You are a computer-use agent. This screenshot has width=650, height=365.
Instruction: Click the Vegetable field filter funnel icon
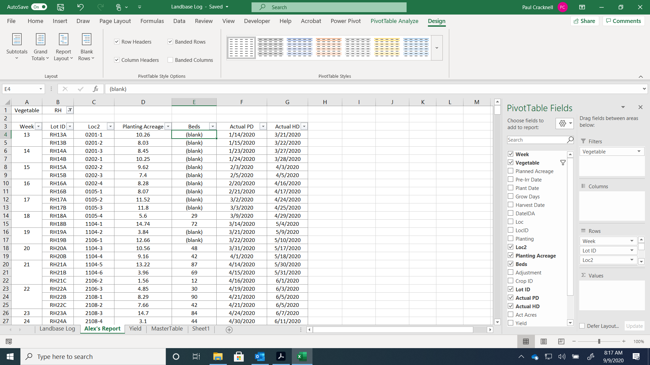pos(563,163)
